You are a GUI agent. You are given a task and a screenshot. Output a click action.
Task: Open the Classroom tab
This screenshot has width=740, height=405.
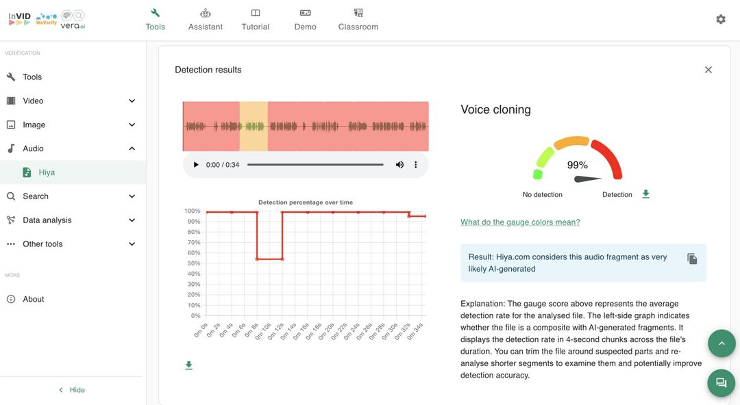pos(358,20)
